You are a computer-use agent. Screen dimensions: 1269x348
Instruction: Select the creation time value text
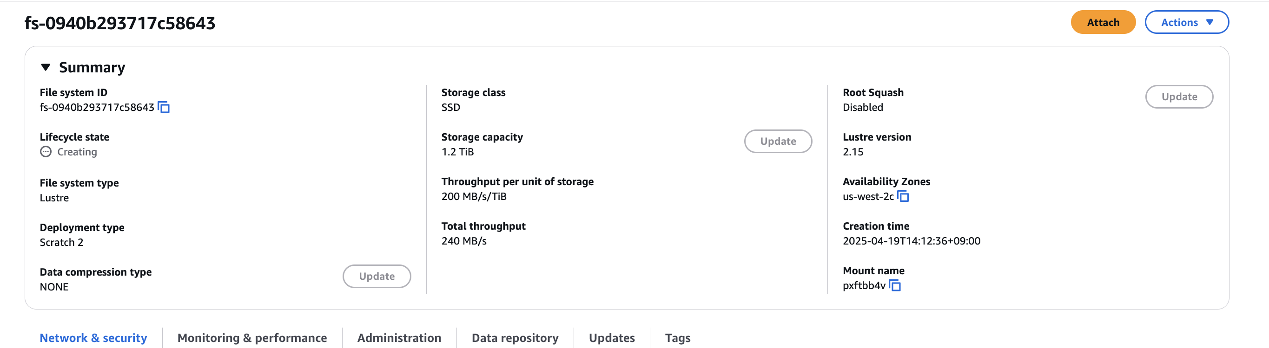(x=912, y=241)
